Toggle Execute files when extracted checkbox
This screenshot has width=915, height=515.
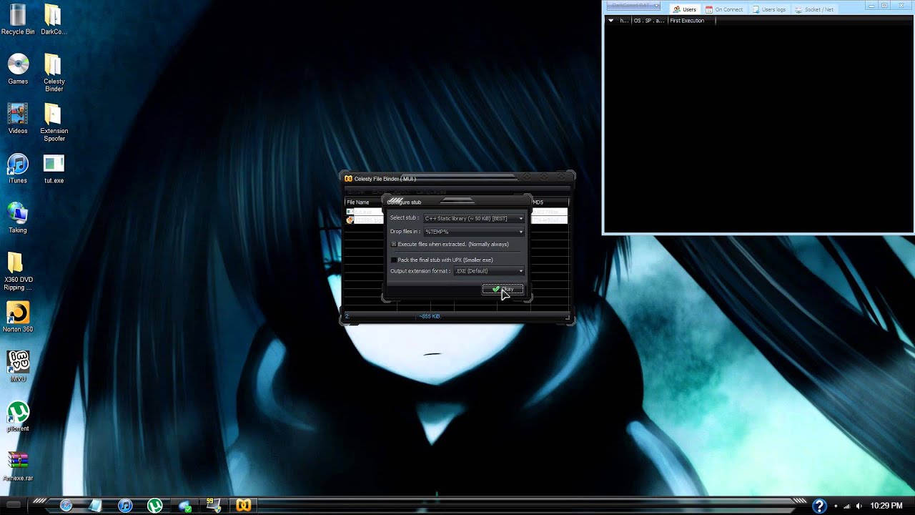coord(394,245)
